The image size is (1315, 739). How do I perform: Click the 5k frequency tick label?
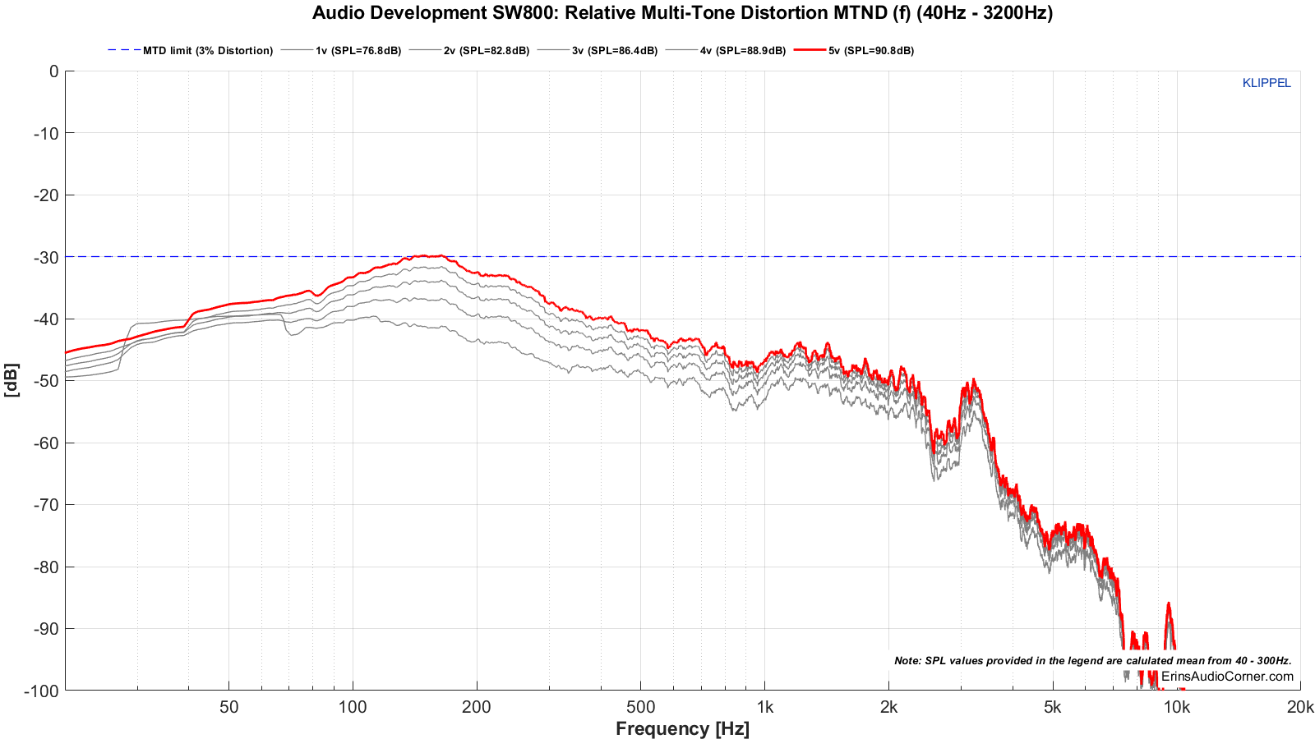click(x=1053, y=707)
